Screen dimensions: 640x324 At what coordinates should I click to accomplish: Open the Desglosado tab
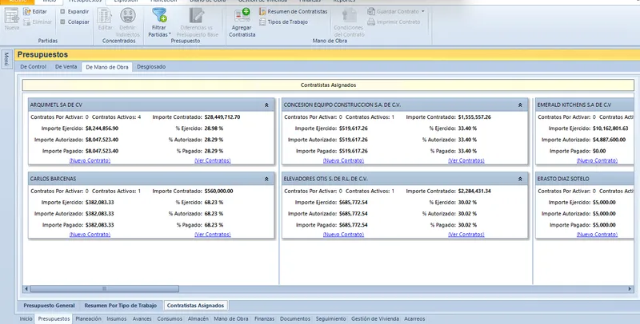[151, 67]
